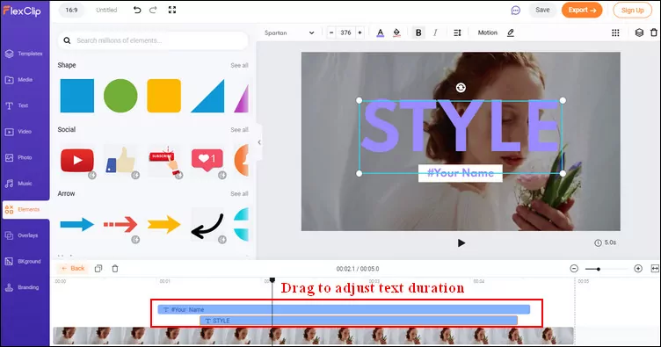Toggle bold formatting
The height and width of the screenshot is (347, 661).
point(418,33)
